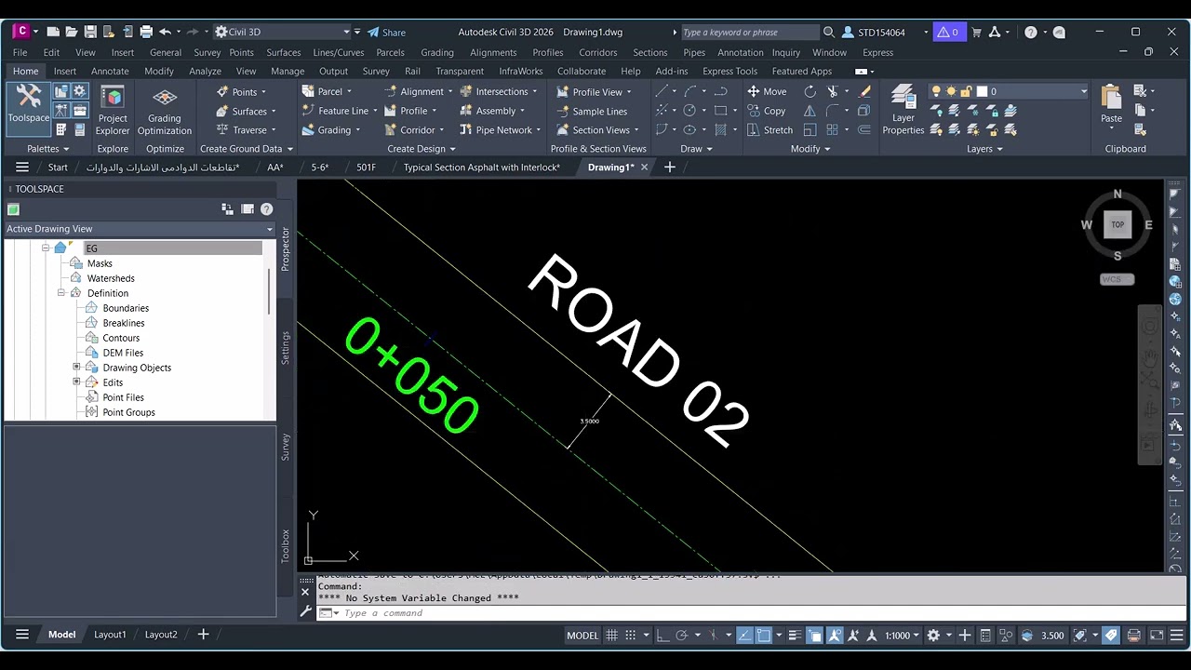Toggle polar tracking in status bar
Image resolution: width=1191 pixels, height=670 pixels.
682,636
